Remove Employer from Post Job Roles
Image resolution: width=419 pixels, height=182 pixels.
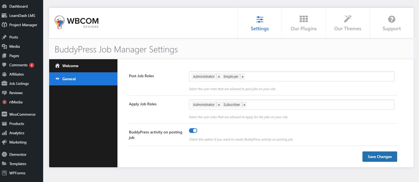click(243, 77)
